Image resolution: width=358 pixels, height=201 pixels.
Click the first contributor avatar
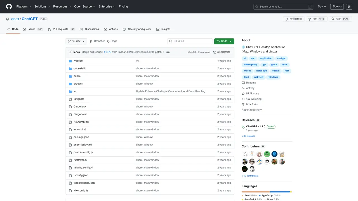tap(245, 154)
